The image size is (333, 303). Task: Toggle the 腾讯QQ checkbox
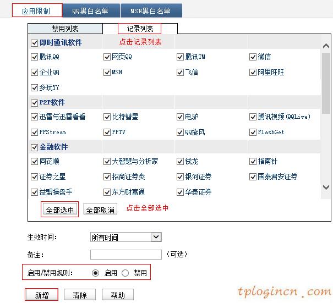pos(35,57)
